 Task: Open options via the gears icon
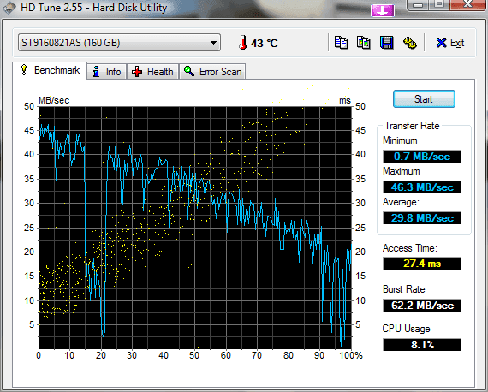[409, 43]
